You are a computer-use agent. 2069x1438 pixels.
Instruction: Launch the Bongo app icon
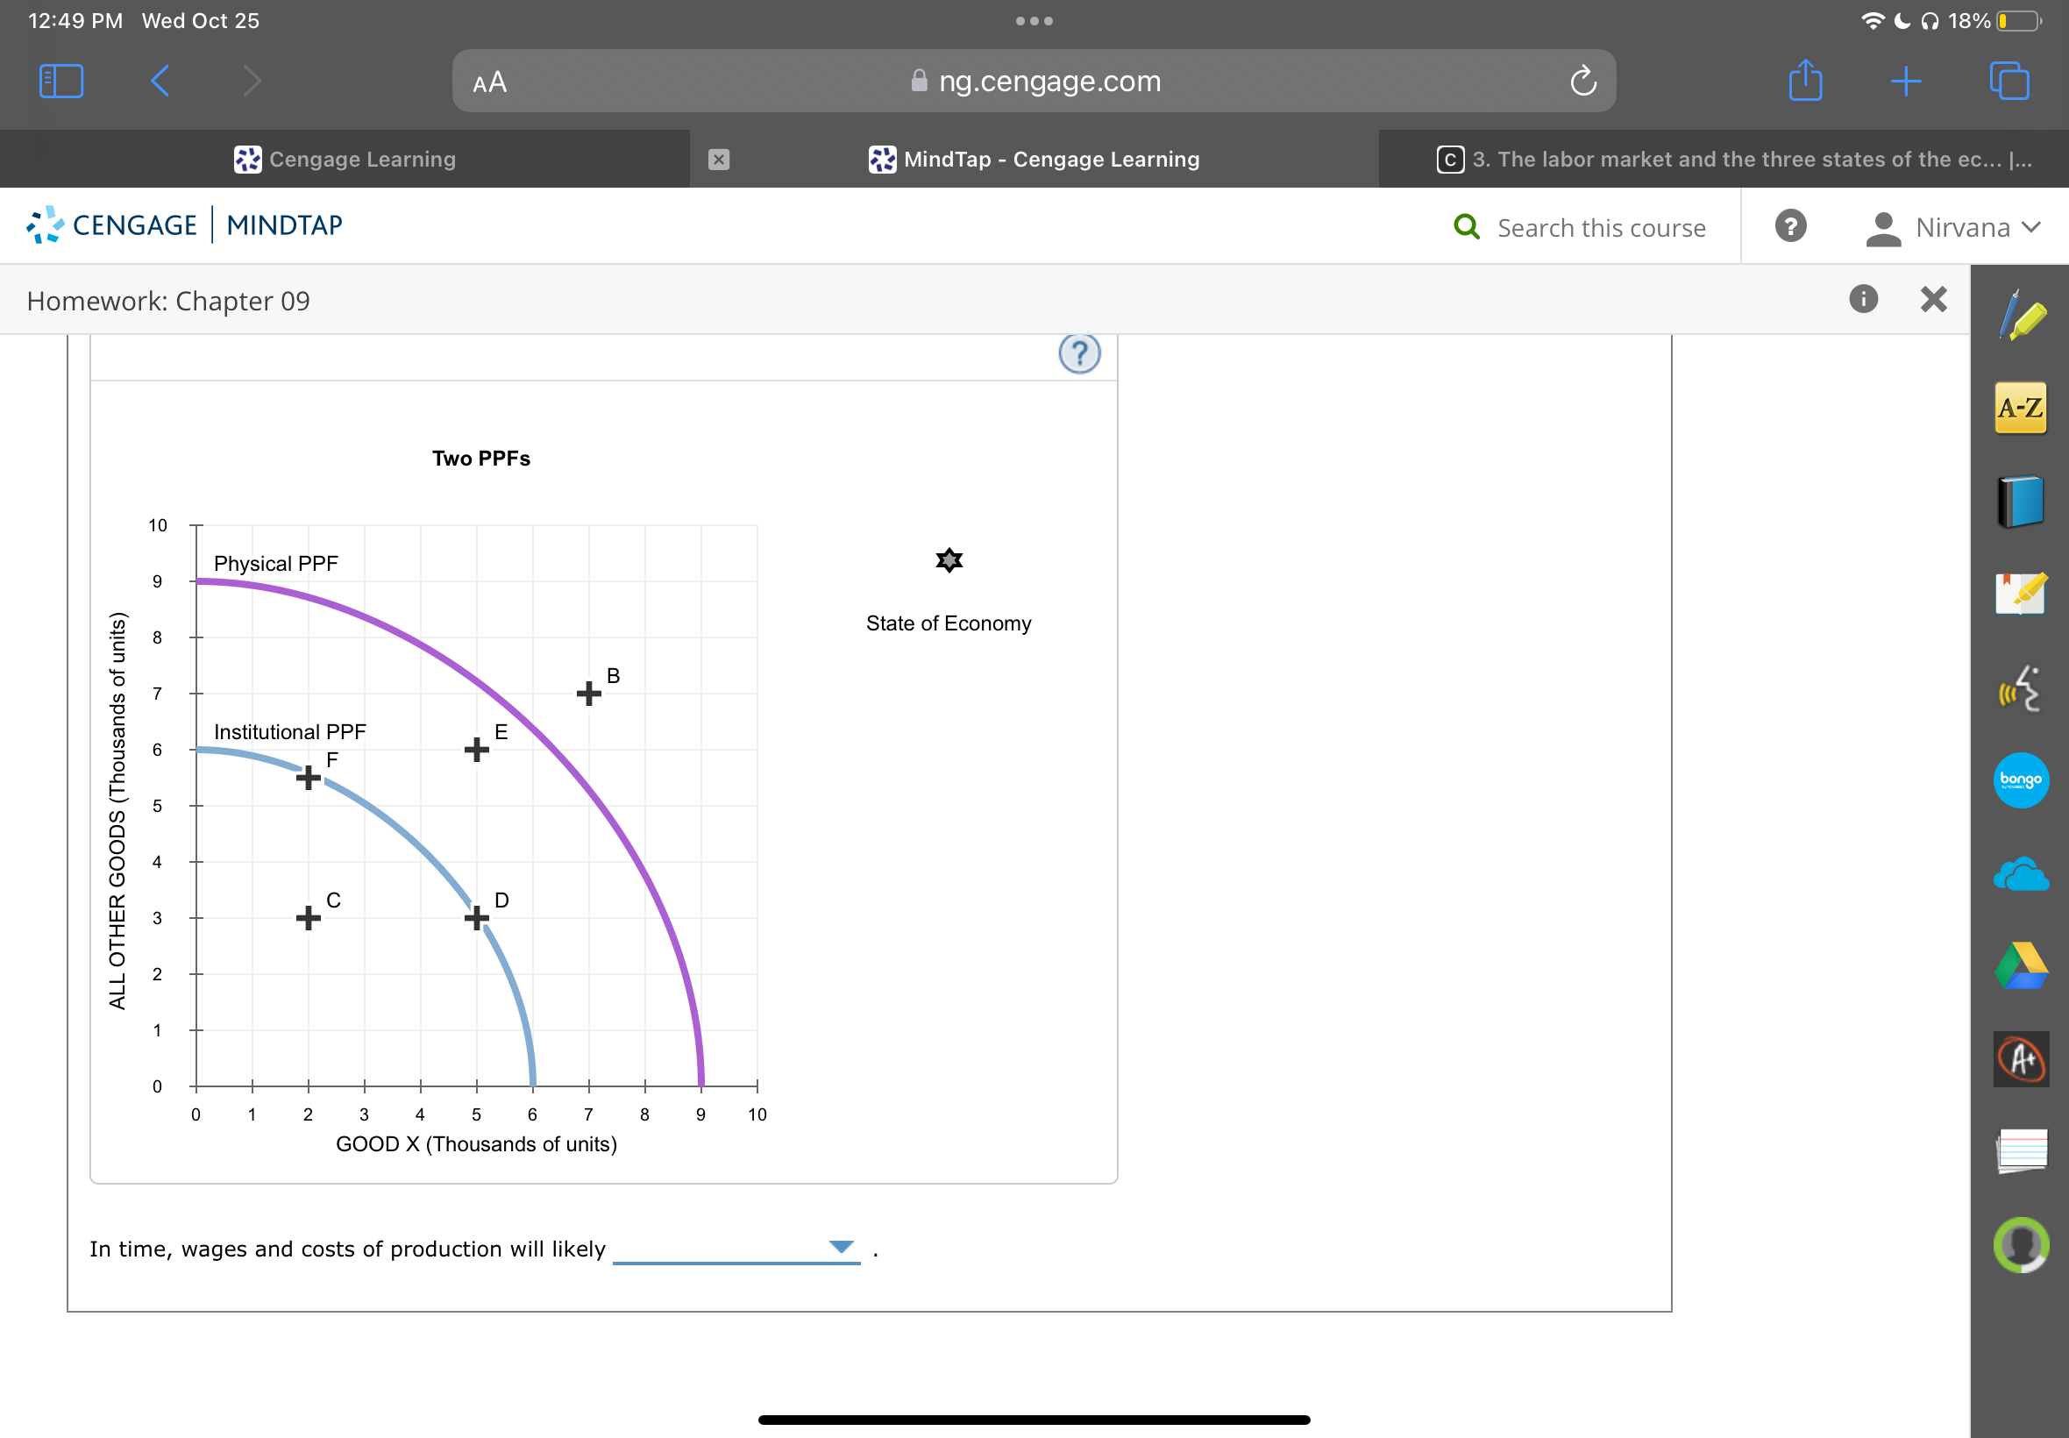pyautogui.click(x=2021, y=780)
